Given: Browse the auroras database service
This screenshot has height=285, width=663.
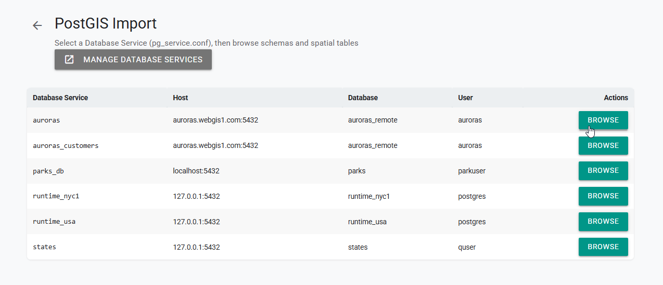Looking at the screenshot, I should 603,120.
